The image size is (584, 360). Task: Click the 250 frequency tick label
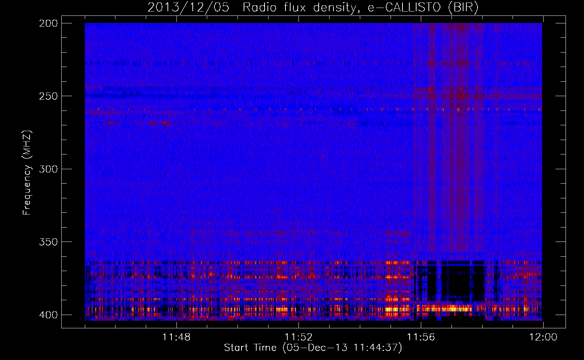(x=48, y=96)
